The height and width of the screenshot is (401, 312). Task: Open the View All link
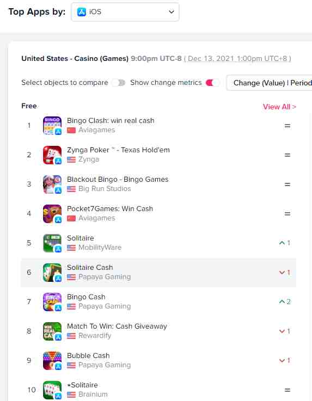(x=279, y=107)
